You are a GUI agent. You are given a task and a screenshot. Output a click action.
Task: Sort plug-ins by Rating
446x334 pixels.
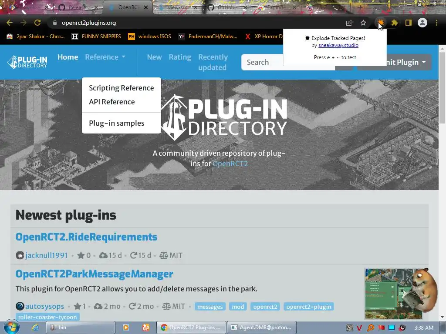(x=180, y=57)
